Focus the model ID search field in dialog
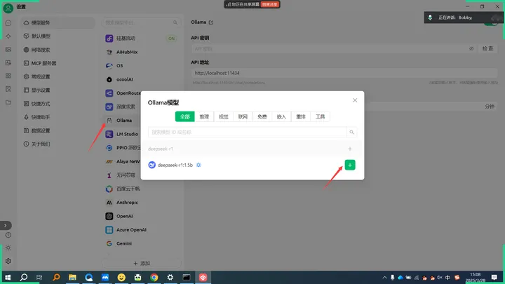 click(x=248, y=132)
